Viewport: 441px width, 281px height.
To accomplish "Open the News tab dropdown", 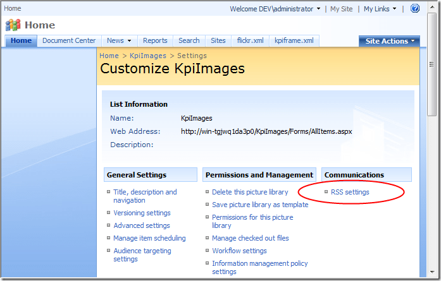I will 119,40.
